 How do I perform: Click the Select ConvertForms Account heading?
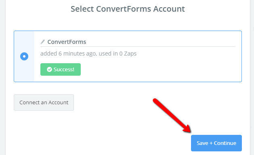point(128,9)
